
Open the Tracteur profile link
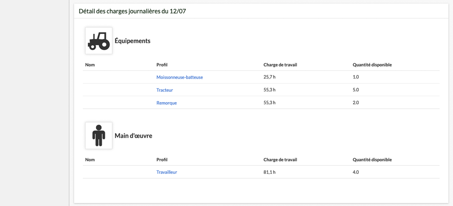click(x=165, y=90)
